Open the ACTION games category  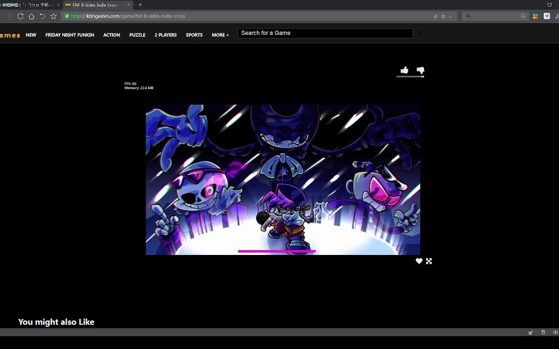coord(112,35)
